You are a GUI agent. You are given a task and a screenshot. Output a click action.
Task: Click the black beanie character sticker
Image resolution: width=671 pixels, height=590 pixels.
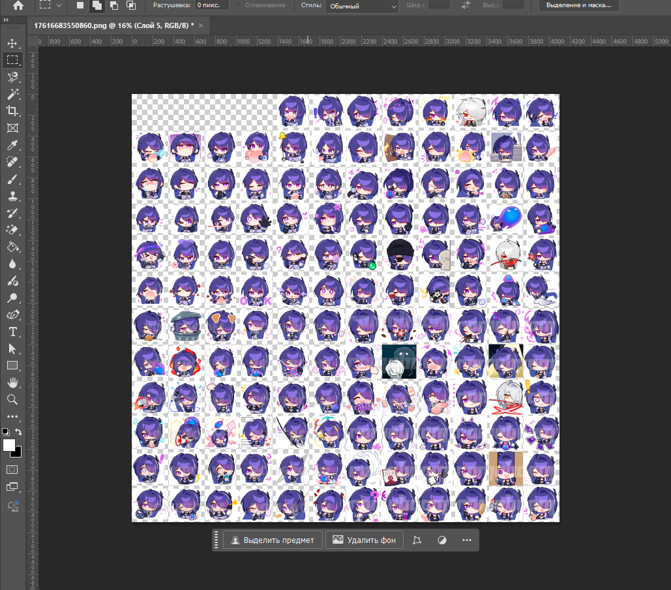(400, 255)
